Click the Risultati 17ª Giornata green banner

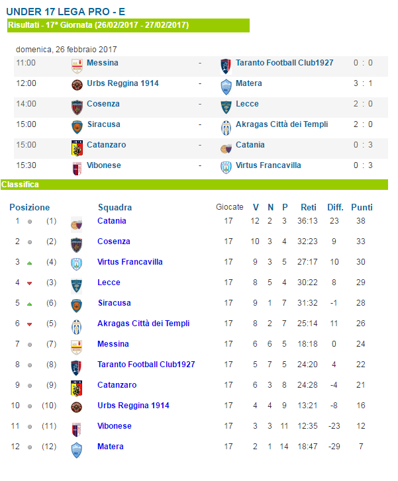[128, 25]
